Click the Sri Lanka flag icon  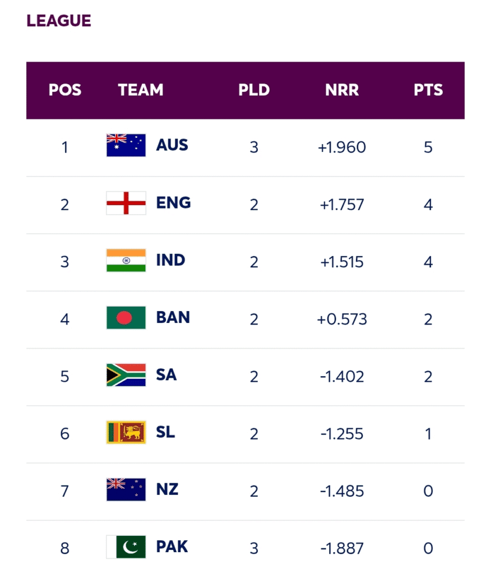[126, 432]
